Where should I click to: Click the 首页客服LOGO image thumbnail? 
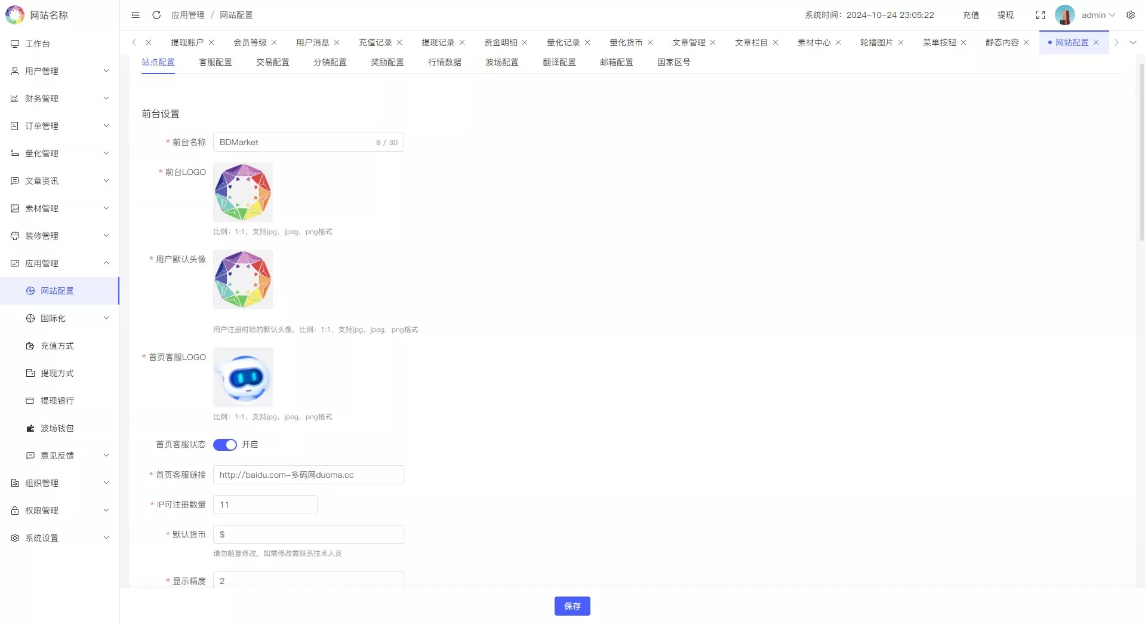tap(242, 377)
